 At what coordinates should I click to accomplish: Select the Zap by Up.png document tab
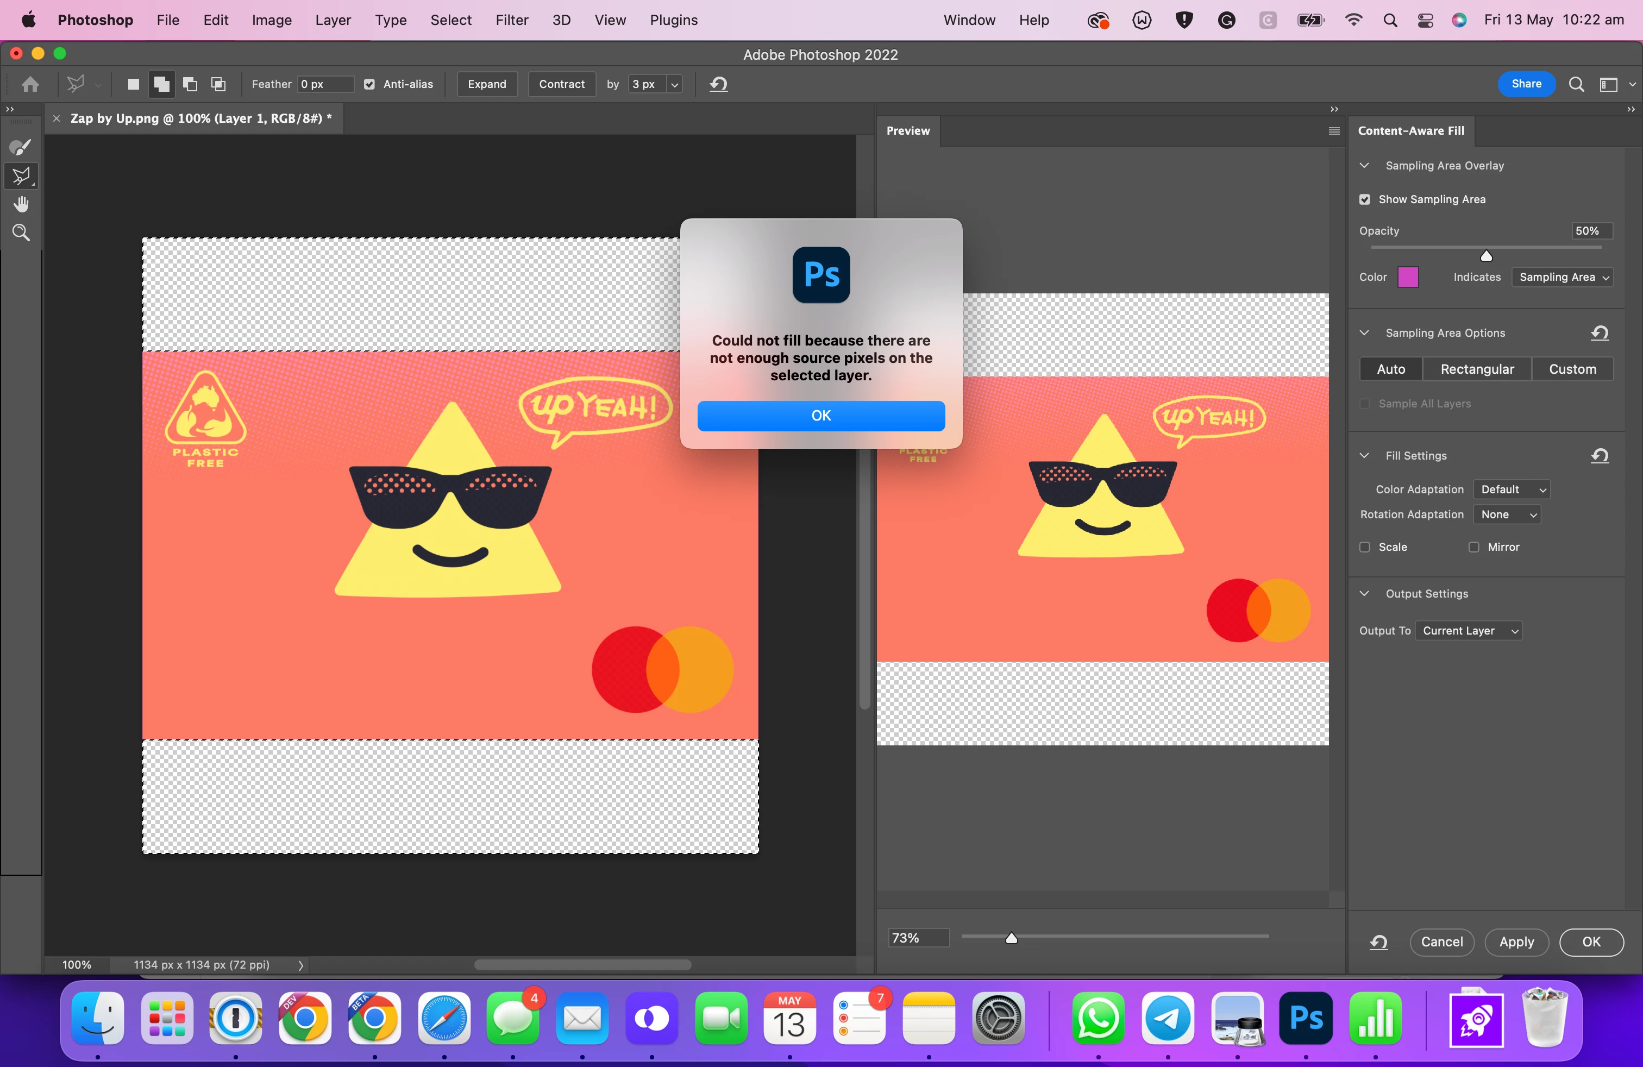point(200,119)
